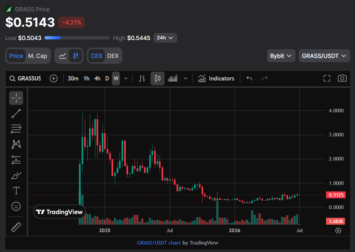Click the High $0.5445 value
Viewport: 355px width, 252px height.
pos(138,38)
